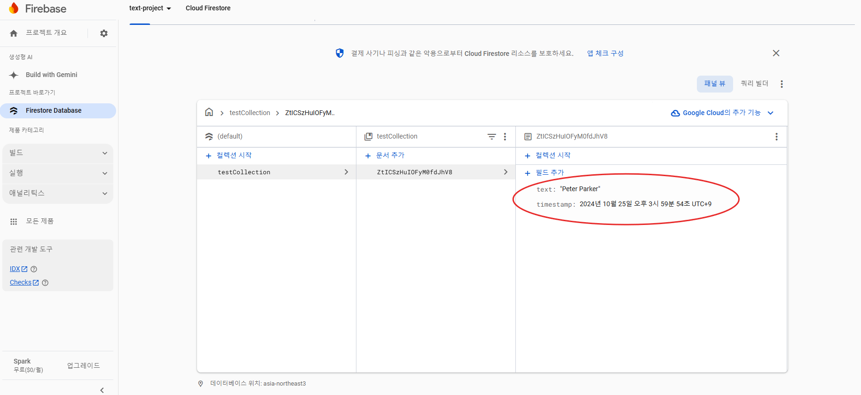This screenshot has width=861, height=395.
Task: Click ZtICSzHuIOFyM.. breadcrumb item
Action: click(x=310, y=113)
